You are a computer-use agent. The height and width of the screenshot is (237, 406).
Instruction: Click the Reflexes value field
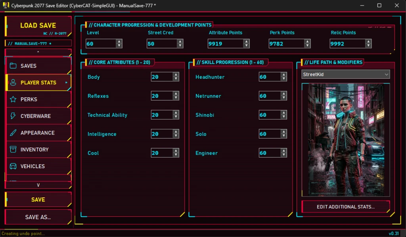pos(162,96)
